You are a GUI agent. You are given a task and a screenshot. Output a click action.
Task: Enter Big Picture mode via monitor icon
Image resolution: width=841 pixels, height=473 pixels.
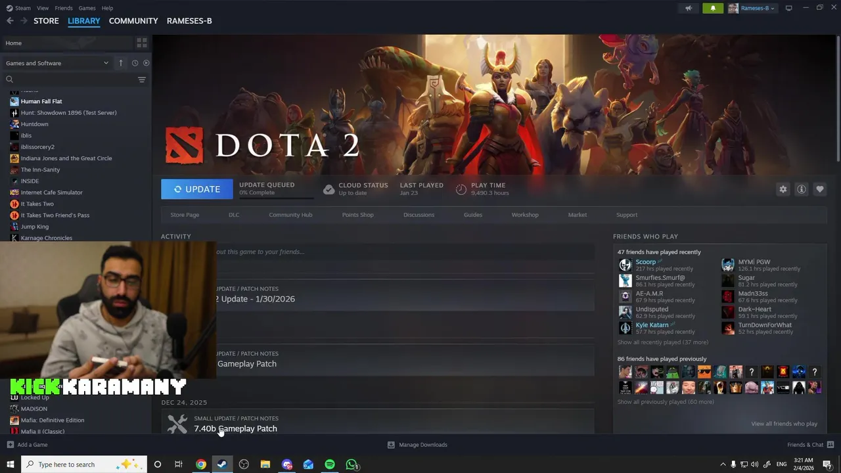789,8
